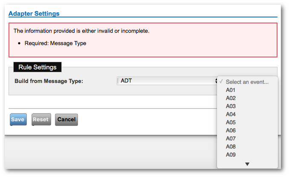Cancel the adapter settings changes

[66, 120]
